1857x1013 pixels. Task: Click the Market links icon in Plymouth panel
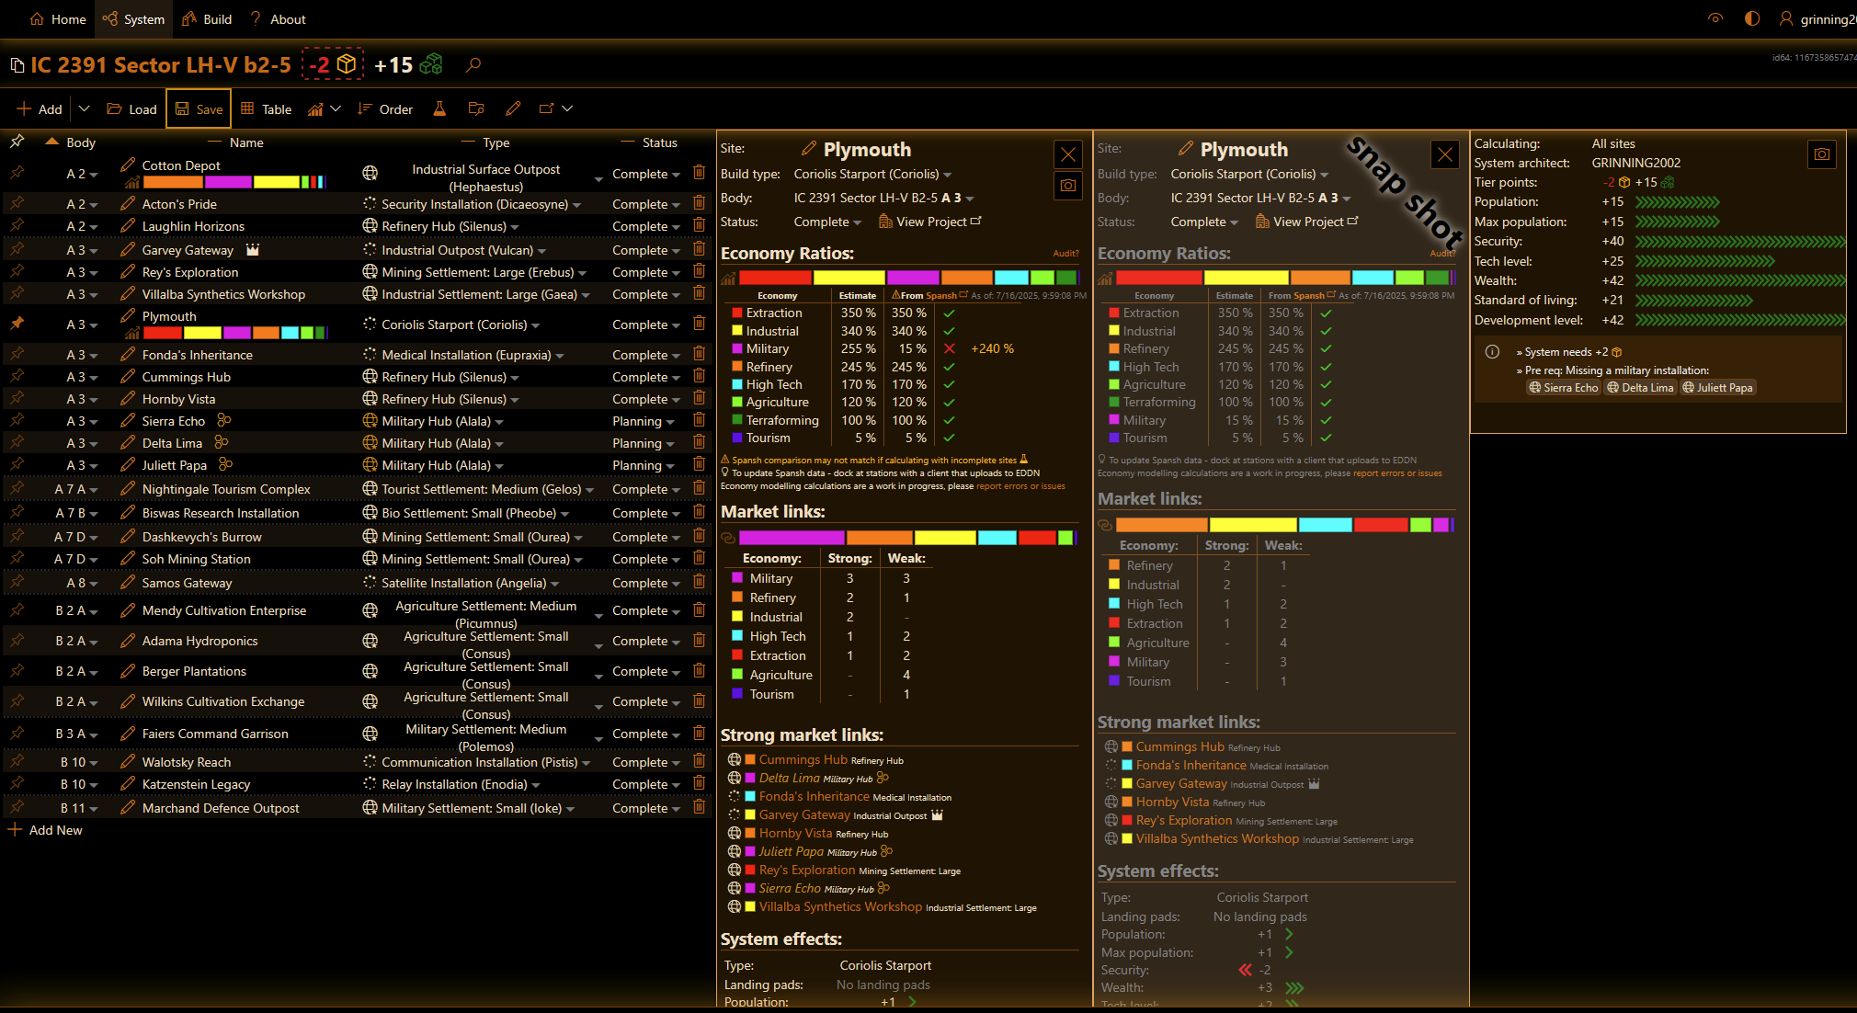click(x=728, y=538)
